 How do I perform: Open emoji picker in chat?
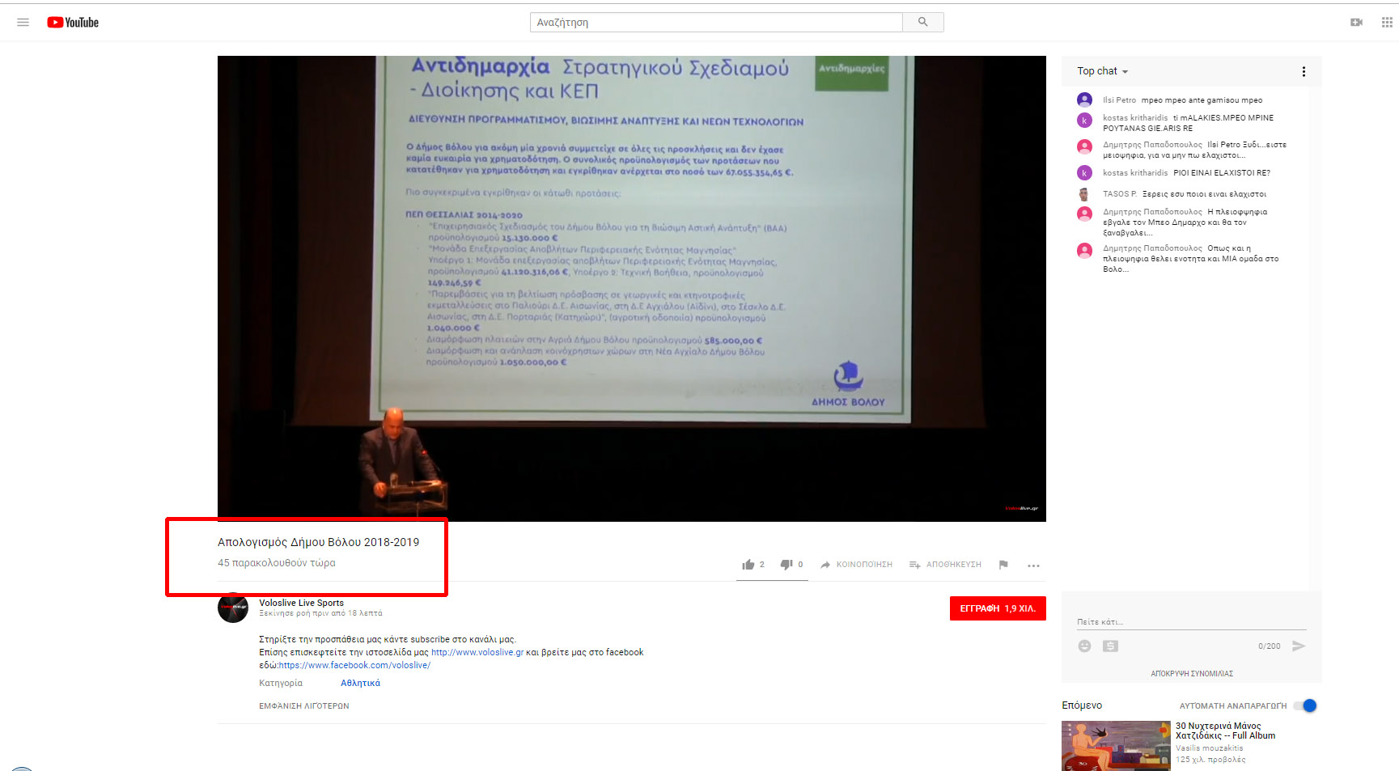click(1084, 646)
